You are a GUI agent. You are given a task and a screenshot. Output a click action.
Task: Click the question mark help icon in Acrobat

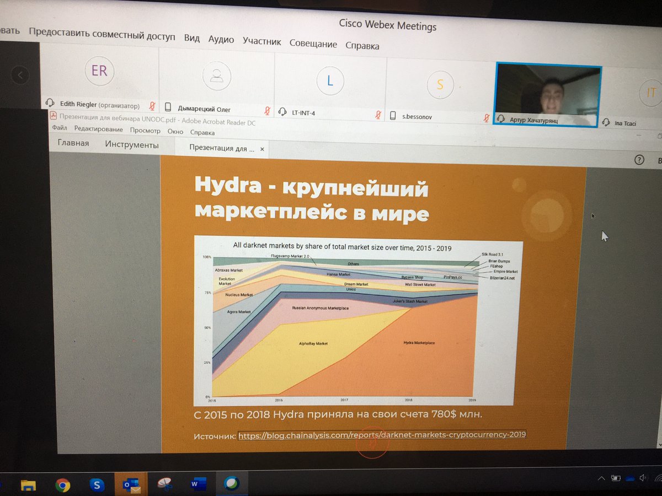(639, 160)
